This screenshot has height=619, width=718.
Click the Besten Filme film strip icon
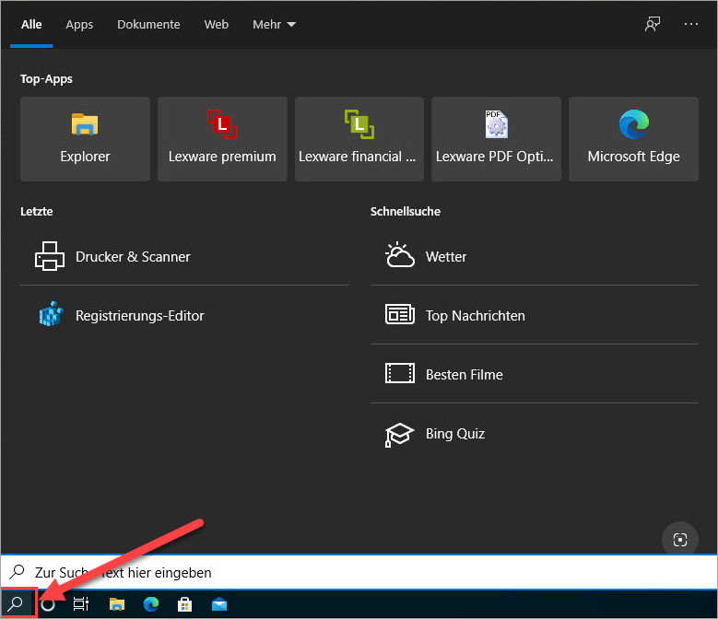399,373
